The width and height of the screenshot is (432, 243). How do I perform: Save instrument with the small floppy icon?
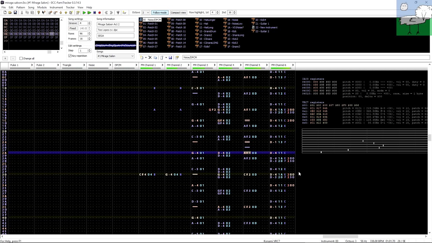170,58
